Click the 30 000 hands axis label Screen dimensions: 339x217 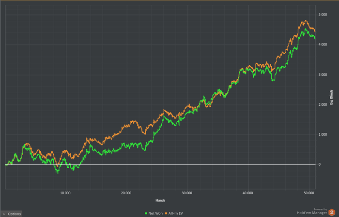tap(187, 193)
